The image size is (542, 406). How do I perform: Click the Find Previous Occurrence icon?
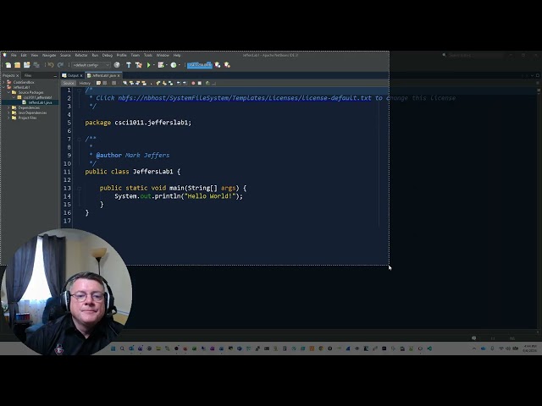coord(131,83)
